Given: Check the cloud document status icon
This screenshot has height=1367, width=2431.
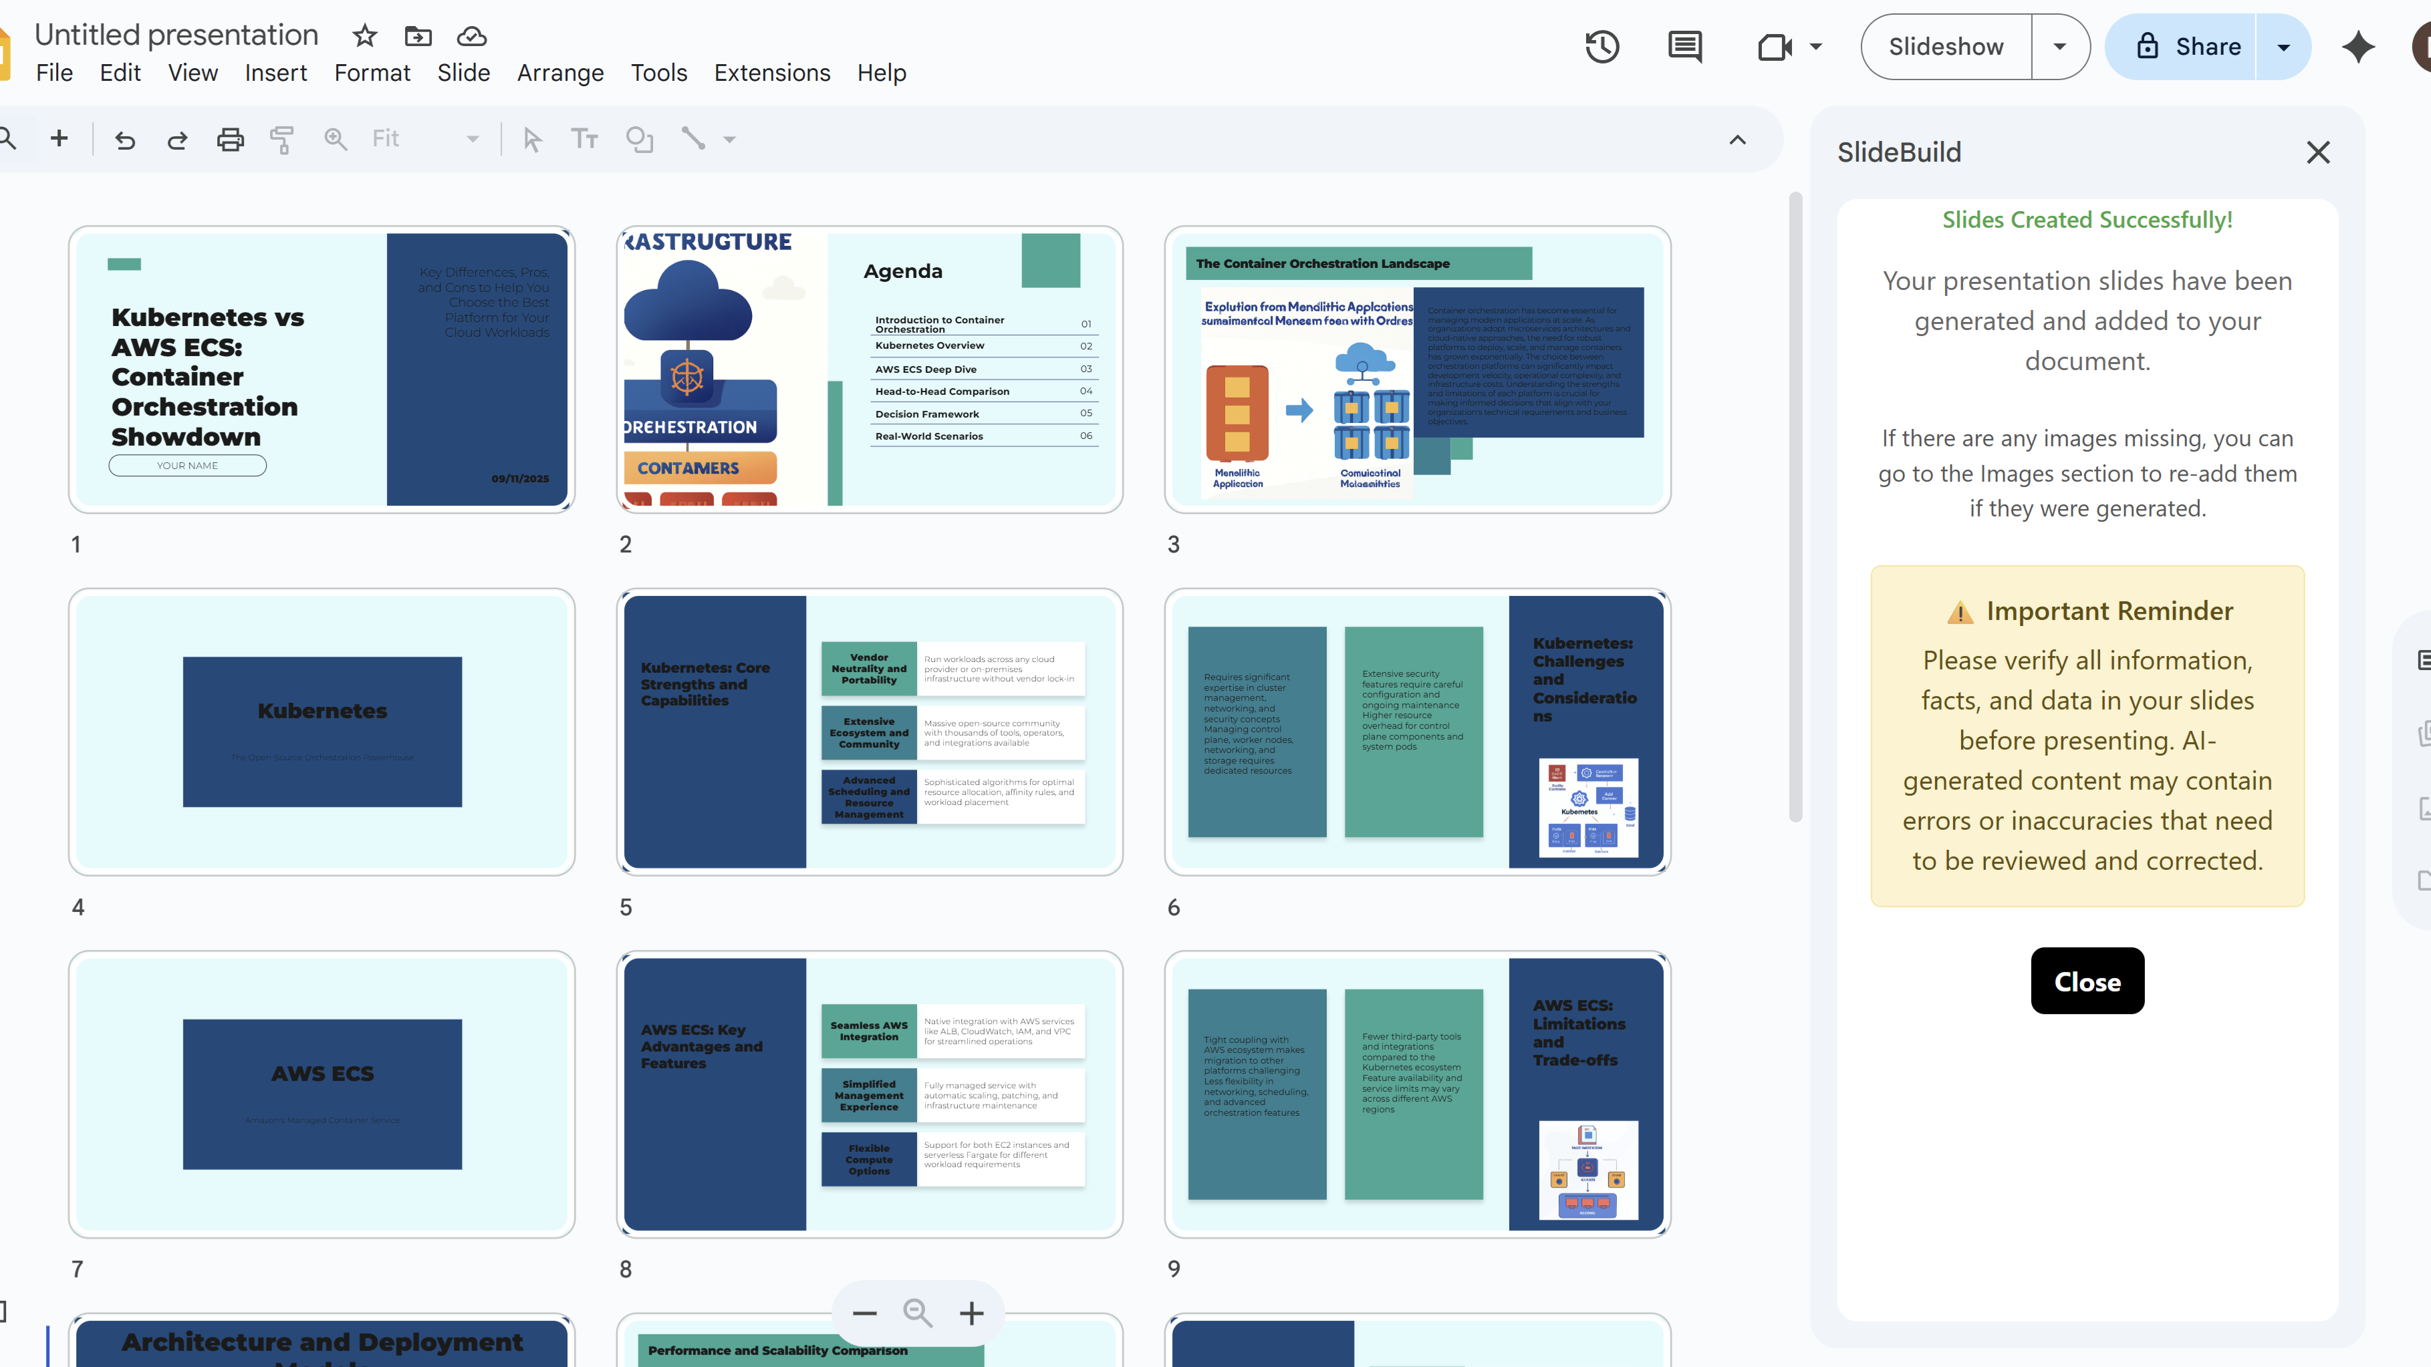Looking at the screenshot, I should pos(472,36).
